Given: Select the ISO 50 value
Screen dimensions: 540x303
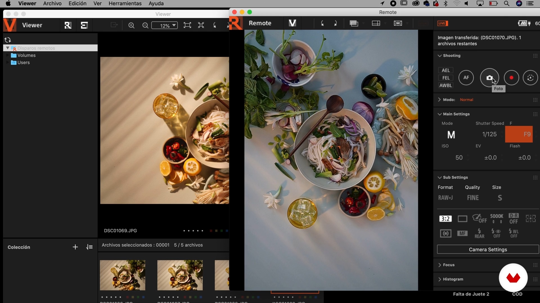Looking at the screenshot, I should 459,158.
